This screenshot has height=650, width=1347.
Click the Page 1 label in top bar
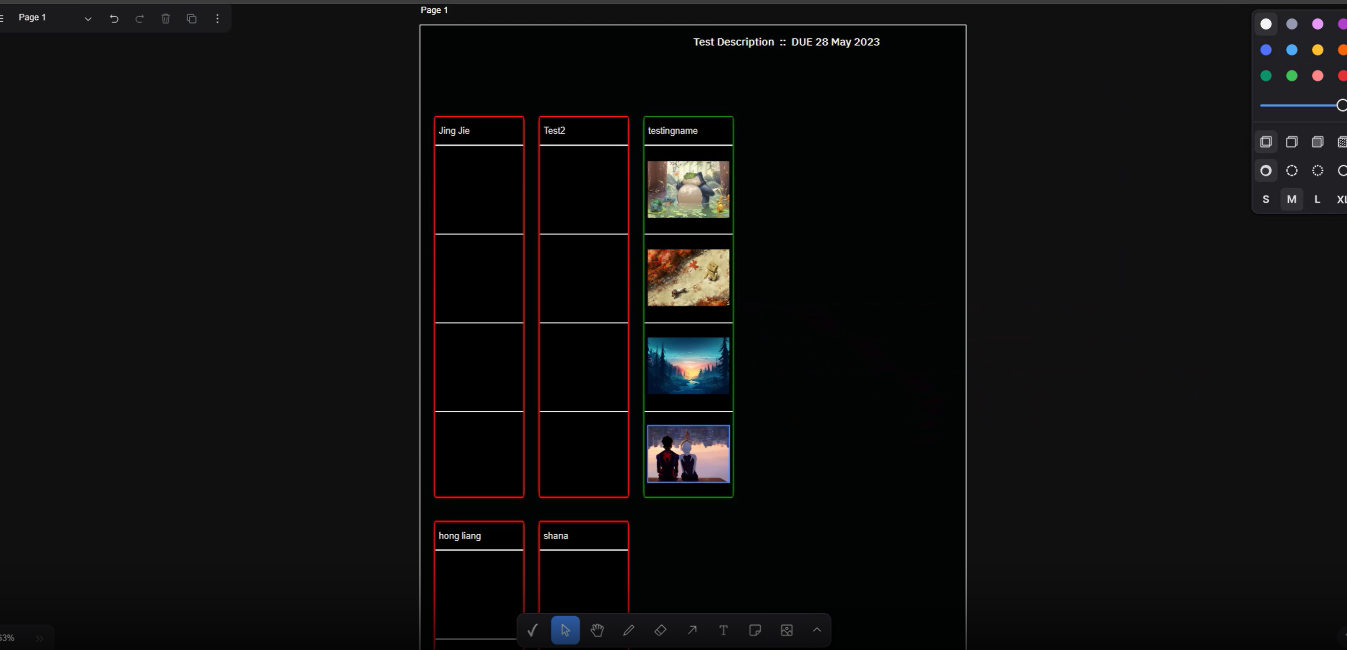(x=32, y=17)
